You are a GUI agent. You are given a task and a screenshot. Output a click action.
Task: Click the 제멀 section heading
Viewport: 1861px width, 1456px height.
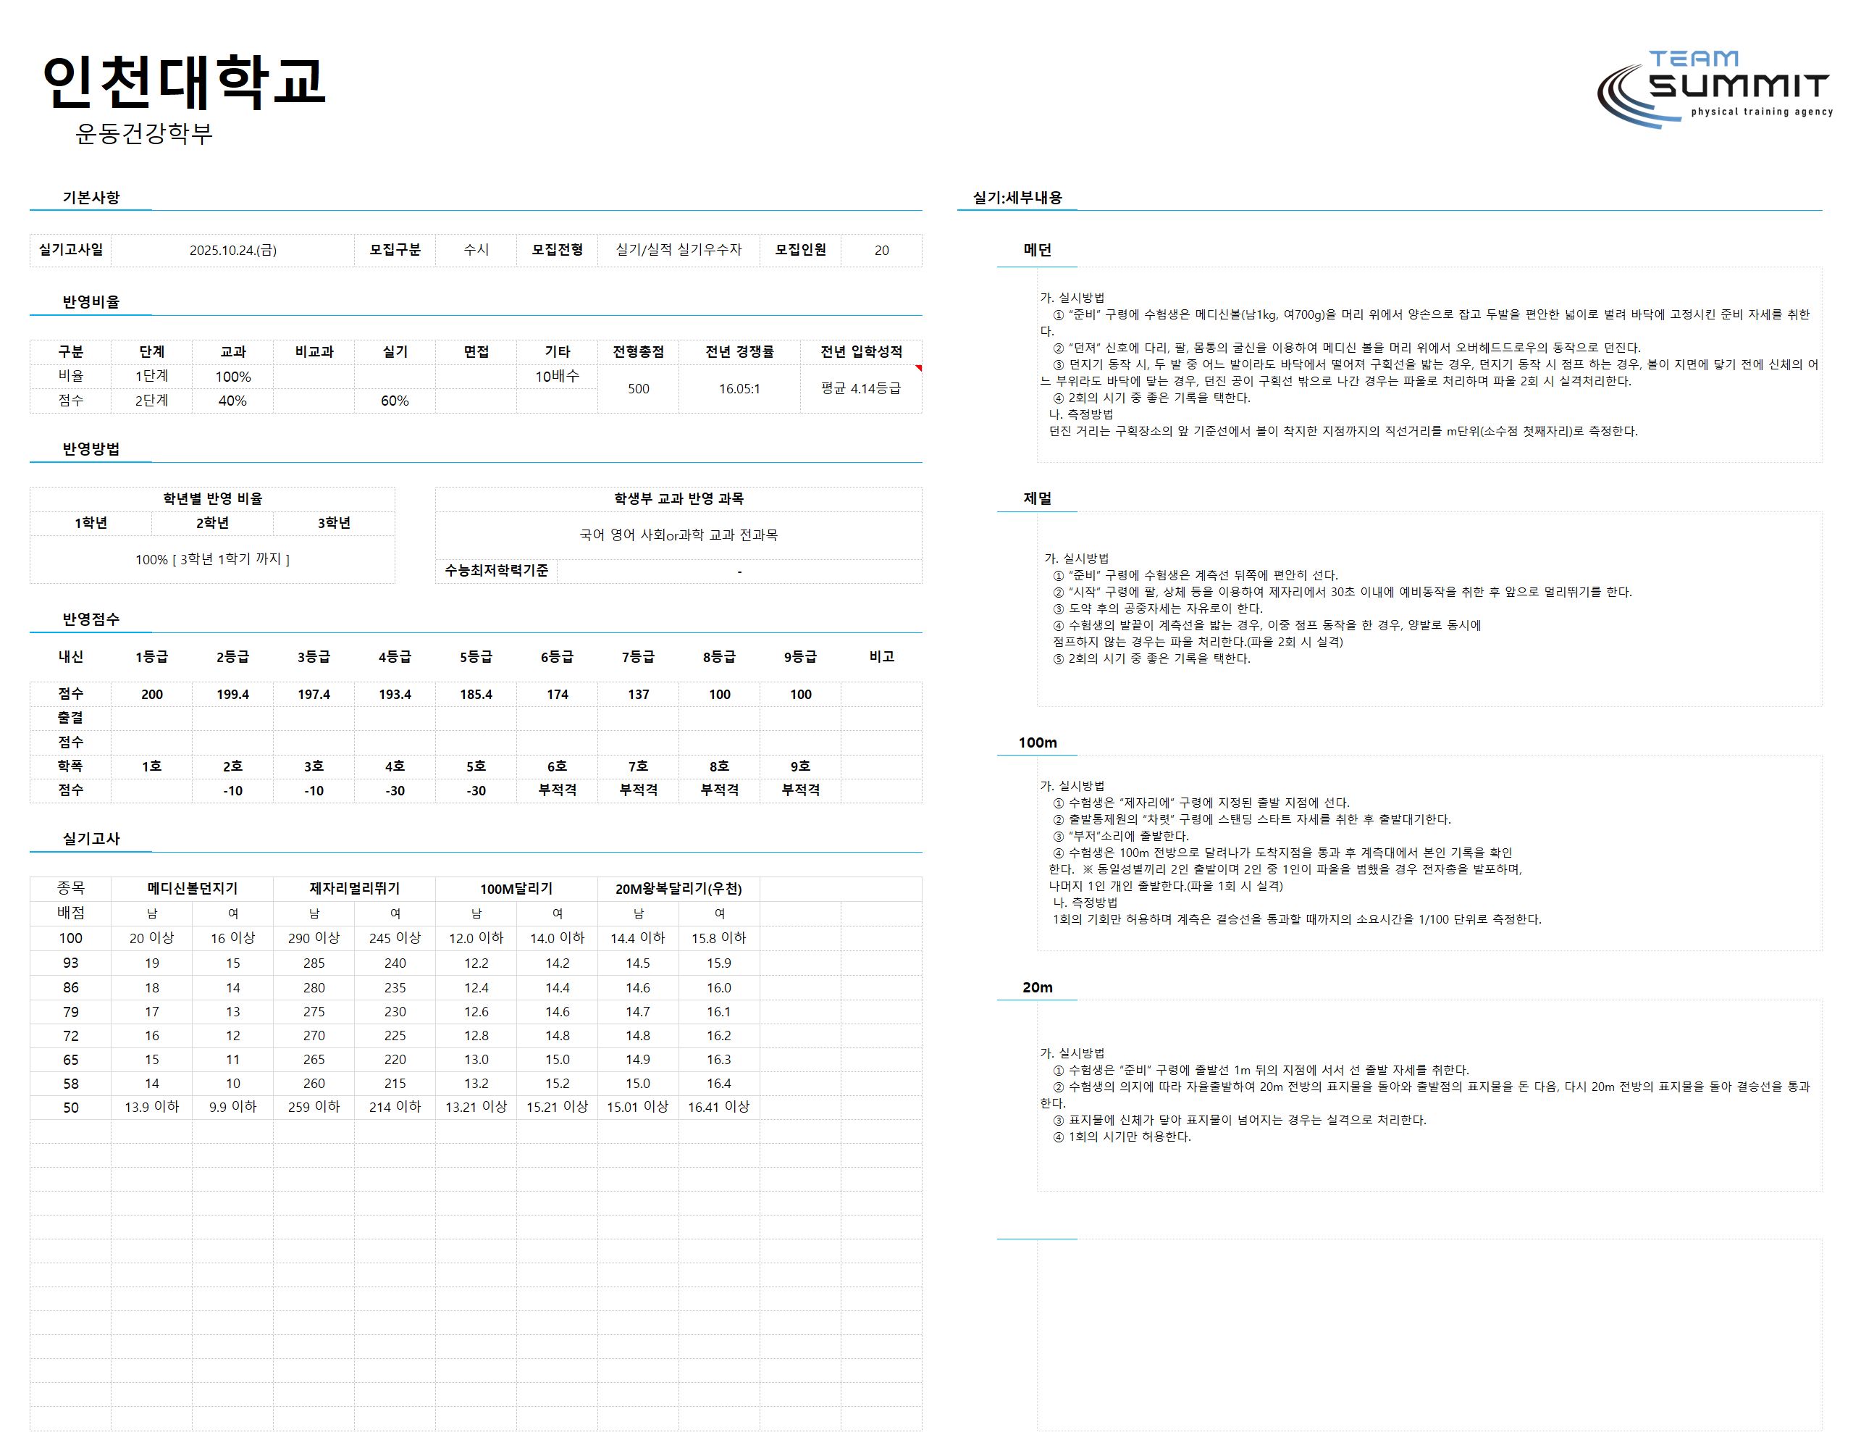[x=1037, y=498]
